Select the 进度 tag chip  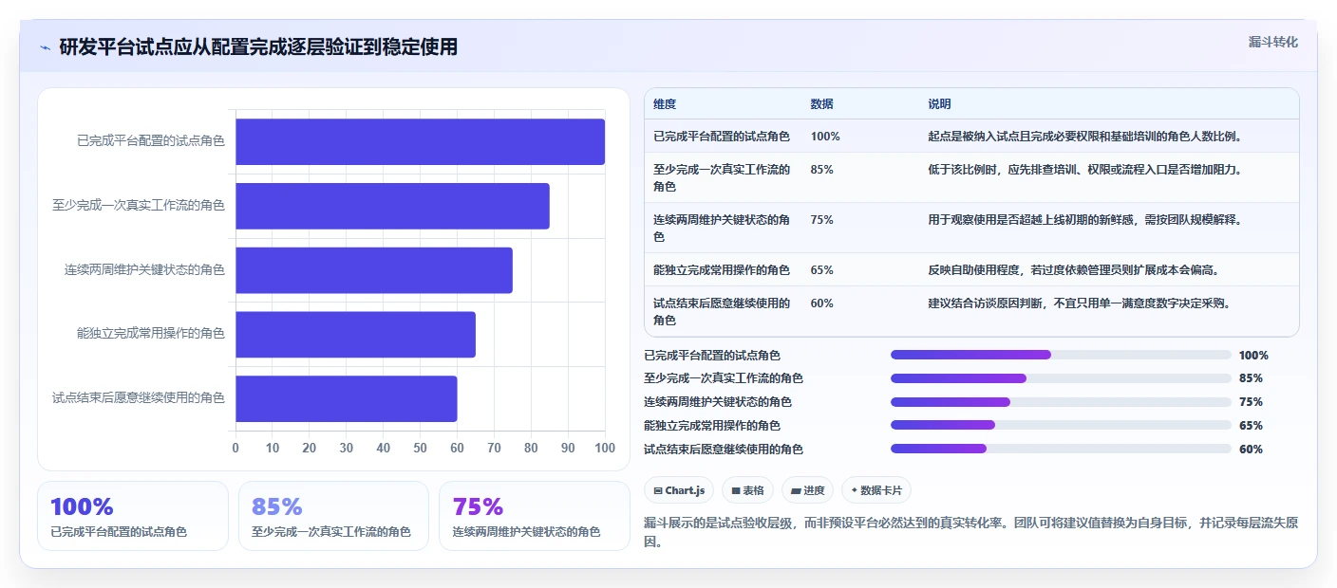(x=807, y=490)
